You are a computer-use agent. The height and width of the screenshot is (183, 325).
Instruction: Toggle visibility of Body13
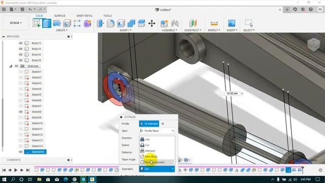pos(21,43)
